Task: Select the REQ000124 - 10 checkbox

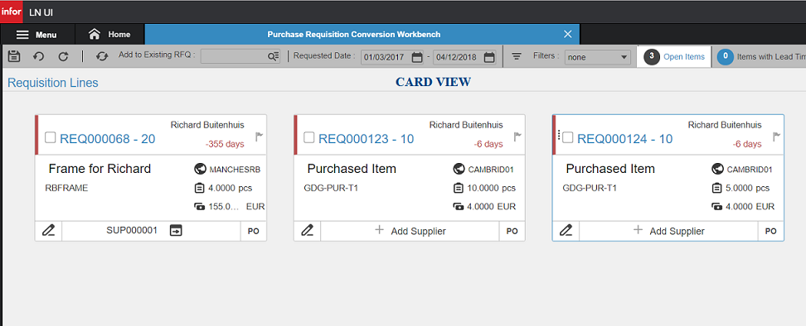Action: click(567, 137)
